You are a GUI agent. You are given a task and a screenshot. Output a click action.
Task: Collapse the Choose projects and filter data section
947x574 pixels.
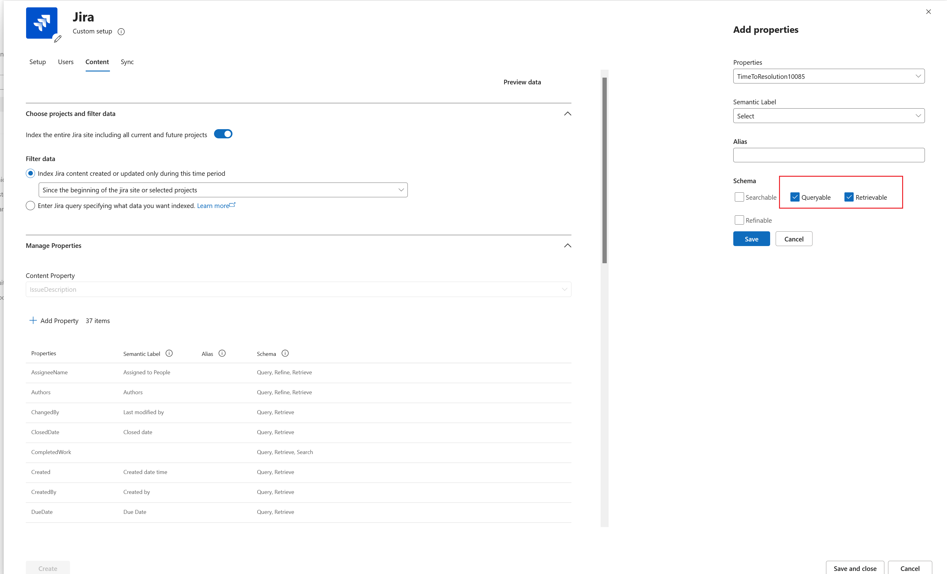coord(567,114)
